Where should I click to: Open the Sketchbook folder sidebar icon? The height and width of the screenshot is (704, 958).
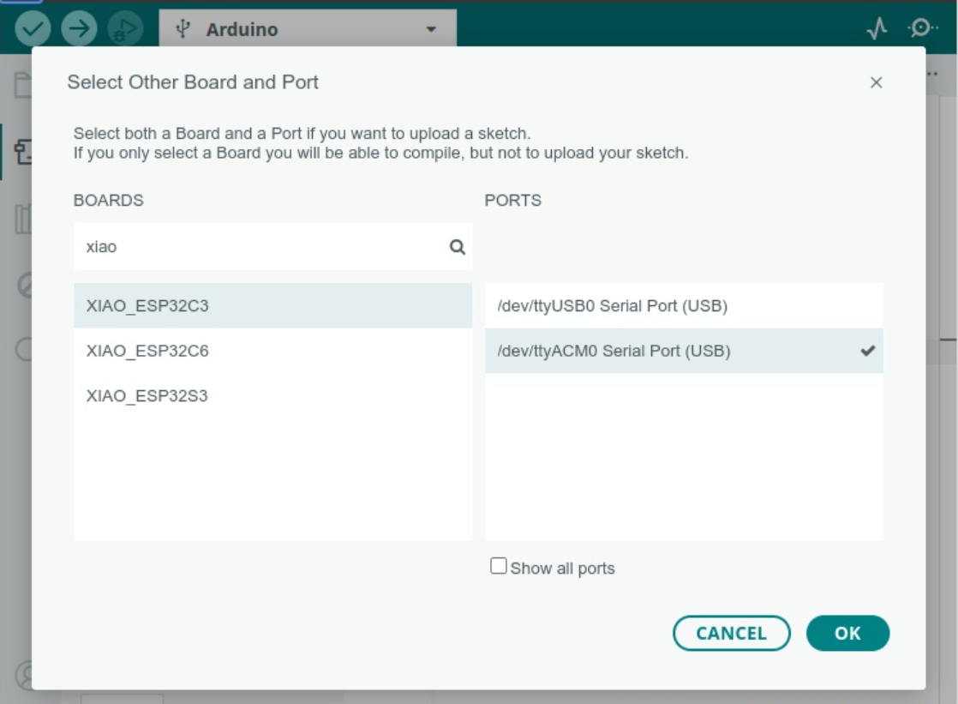click(x=21, y=86)
